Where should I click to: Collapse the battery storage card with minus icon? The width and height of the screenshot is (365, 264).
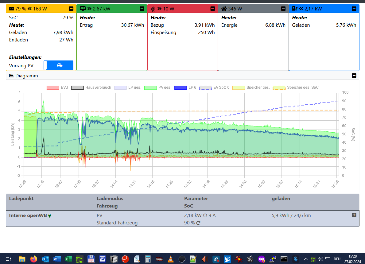(71, 9)
